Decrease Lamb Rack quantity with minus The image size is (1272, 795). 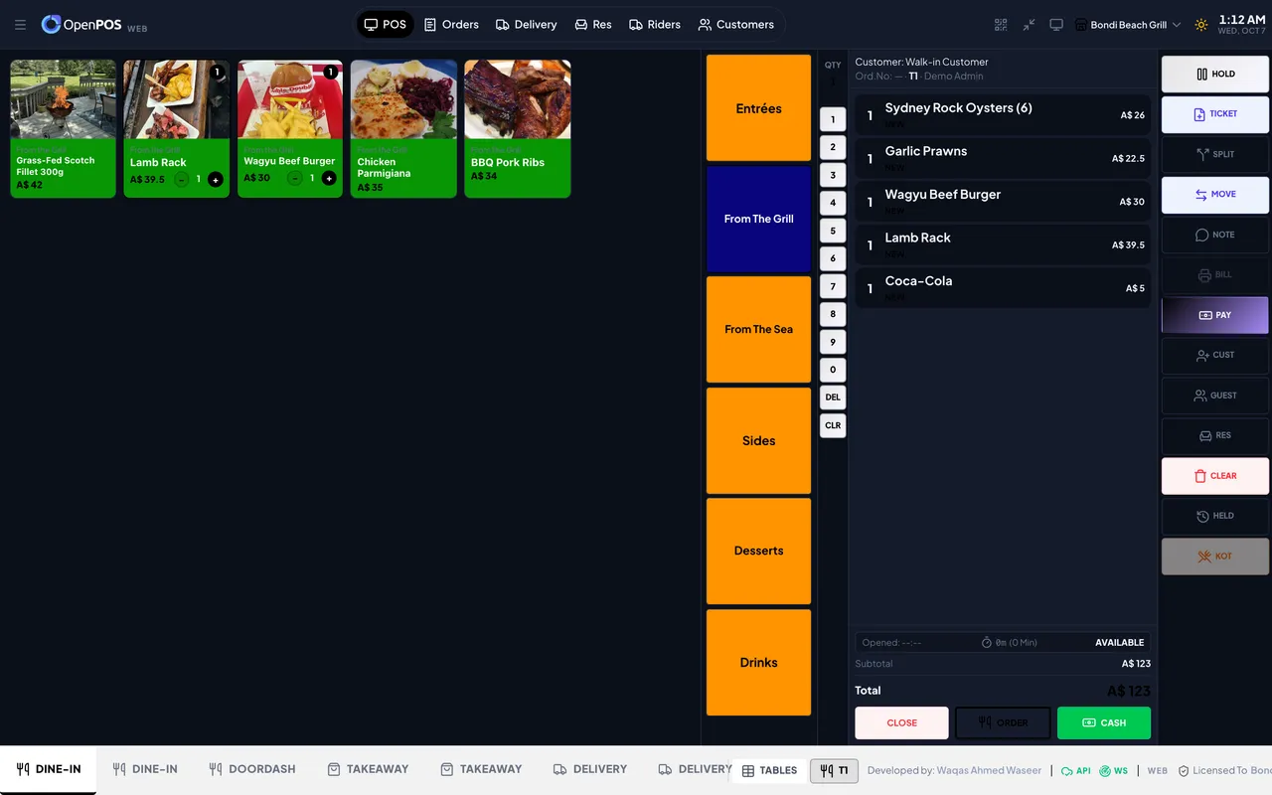181,179
